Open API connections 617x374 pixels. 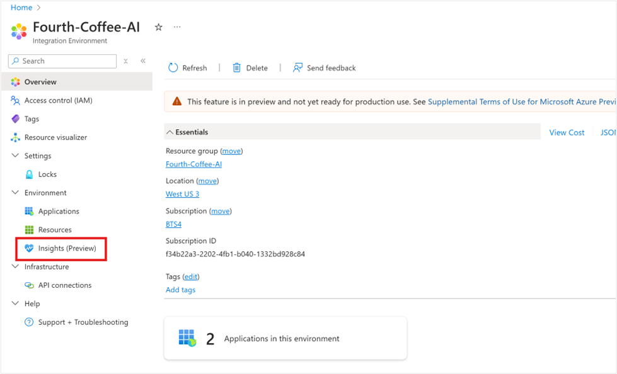[64, 285]
